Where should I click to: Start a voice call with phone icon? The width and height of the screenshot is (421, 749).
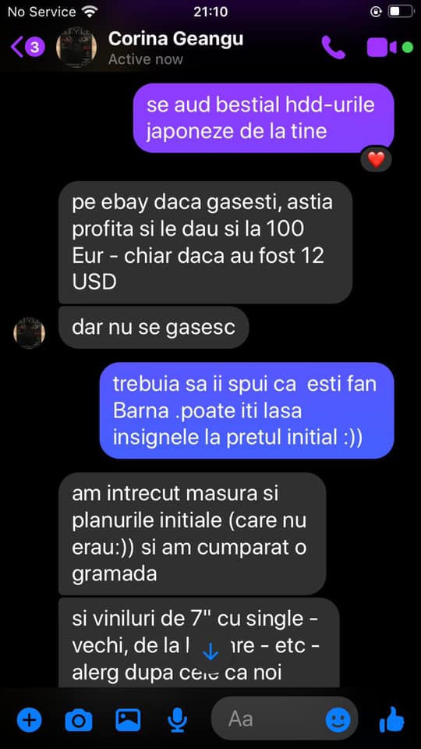click(333, 48)
